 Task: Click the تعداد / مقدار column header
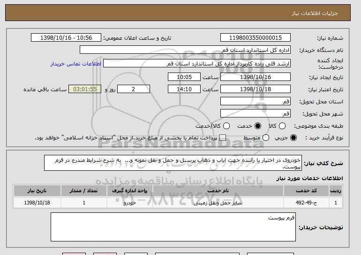[84, 191]
